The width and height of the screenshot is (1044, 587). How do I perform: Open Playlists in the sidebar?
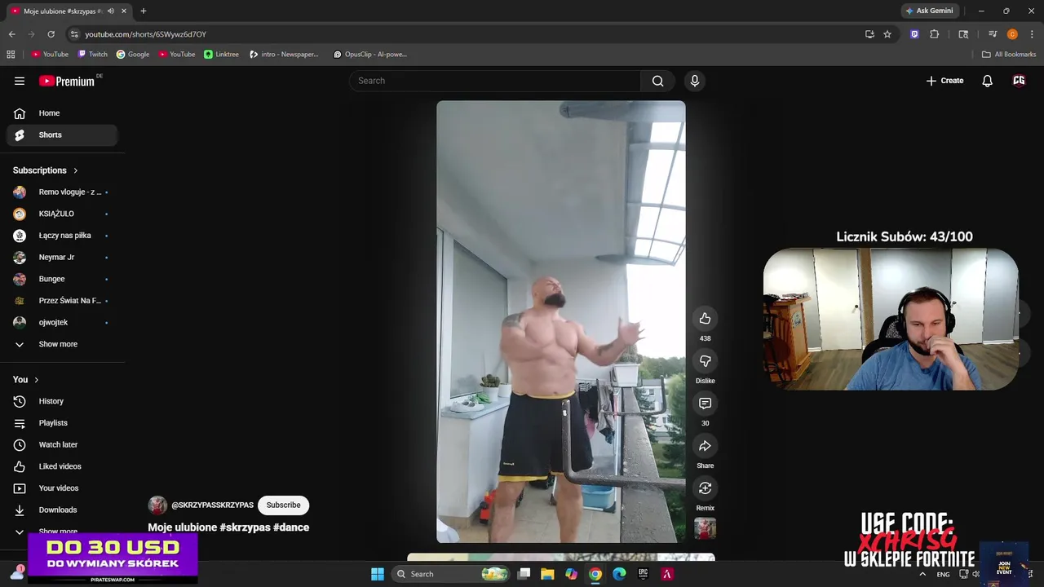62,423
